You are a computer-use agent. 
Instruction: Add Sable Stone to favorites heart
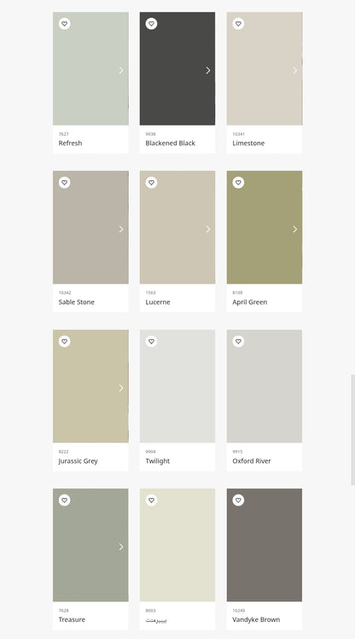coord(64,183)
